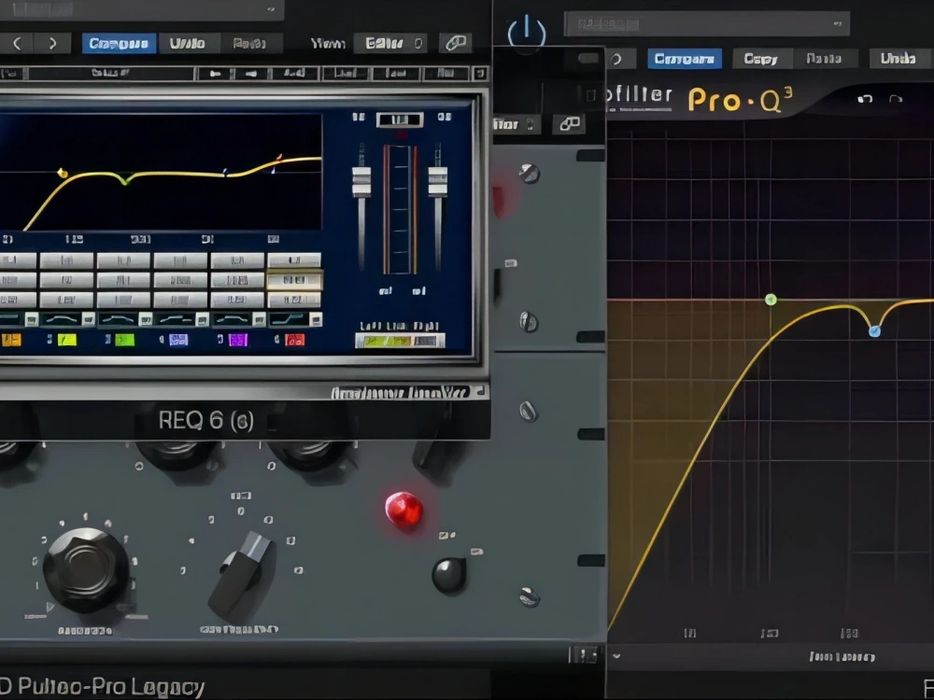Toggle yellow band 2 on/off button

pos(66,340)
